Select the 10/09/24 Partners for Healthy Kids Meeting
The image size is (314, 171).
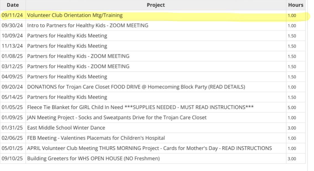(67, 36)
